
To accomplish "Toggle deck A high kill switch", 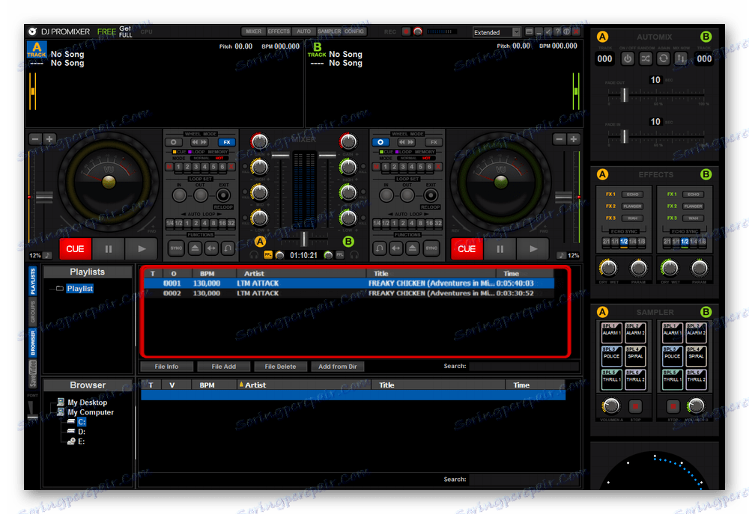I will pyautogui.click(x=246, y=167).
